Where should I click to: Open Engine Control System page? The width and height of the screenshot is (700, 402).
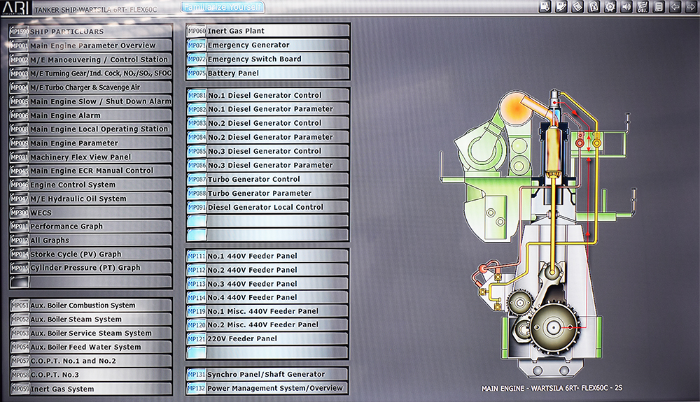90,185
